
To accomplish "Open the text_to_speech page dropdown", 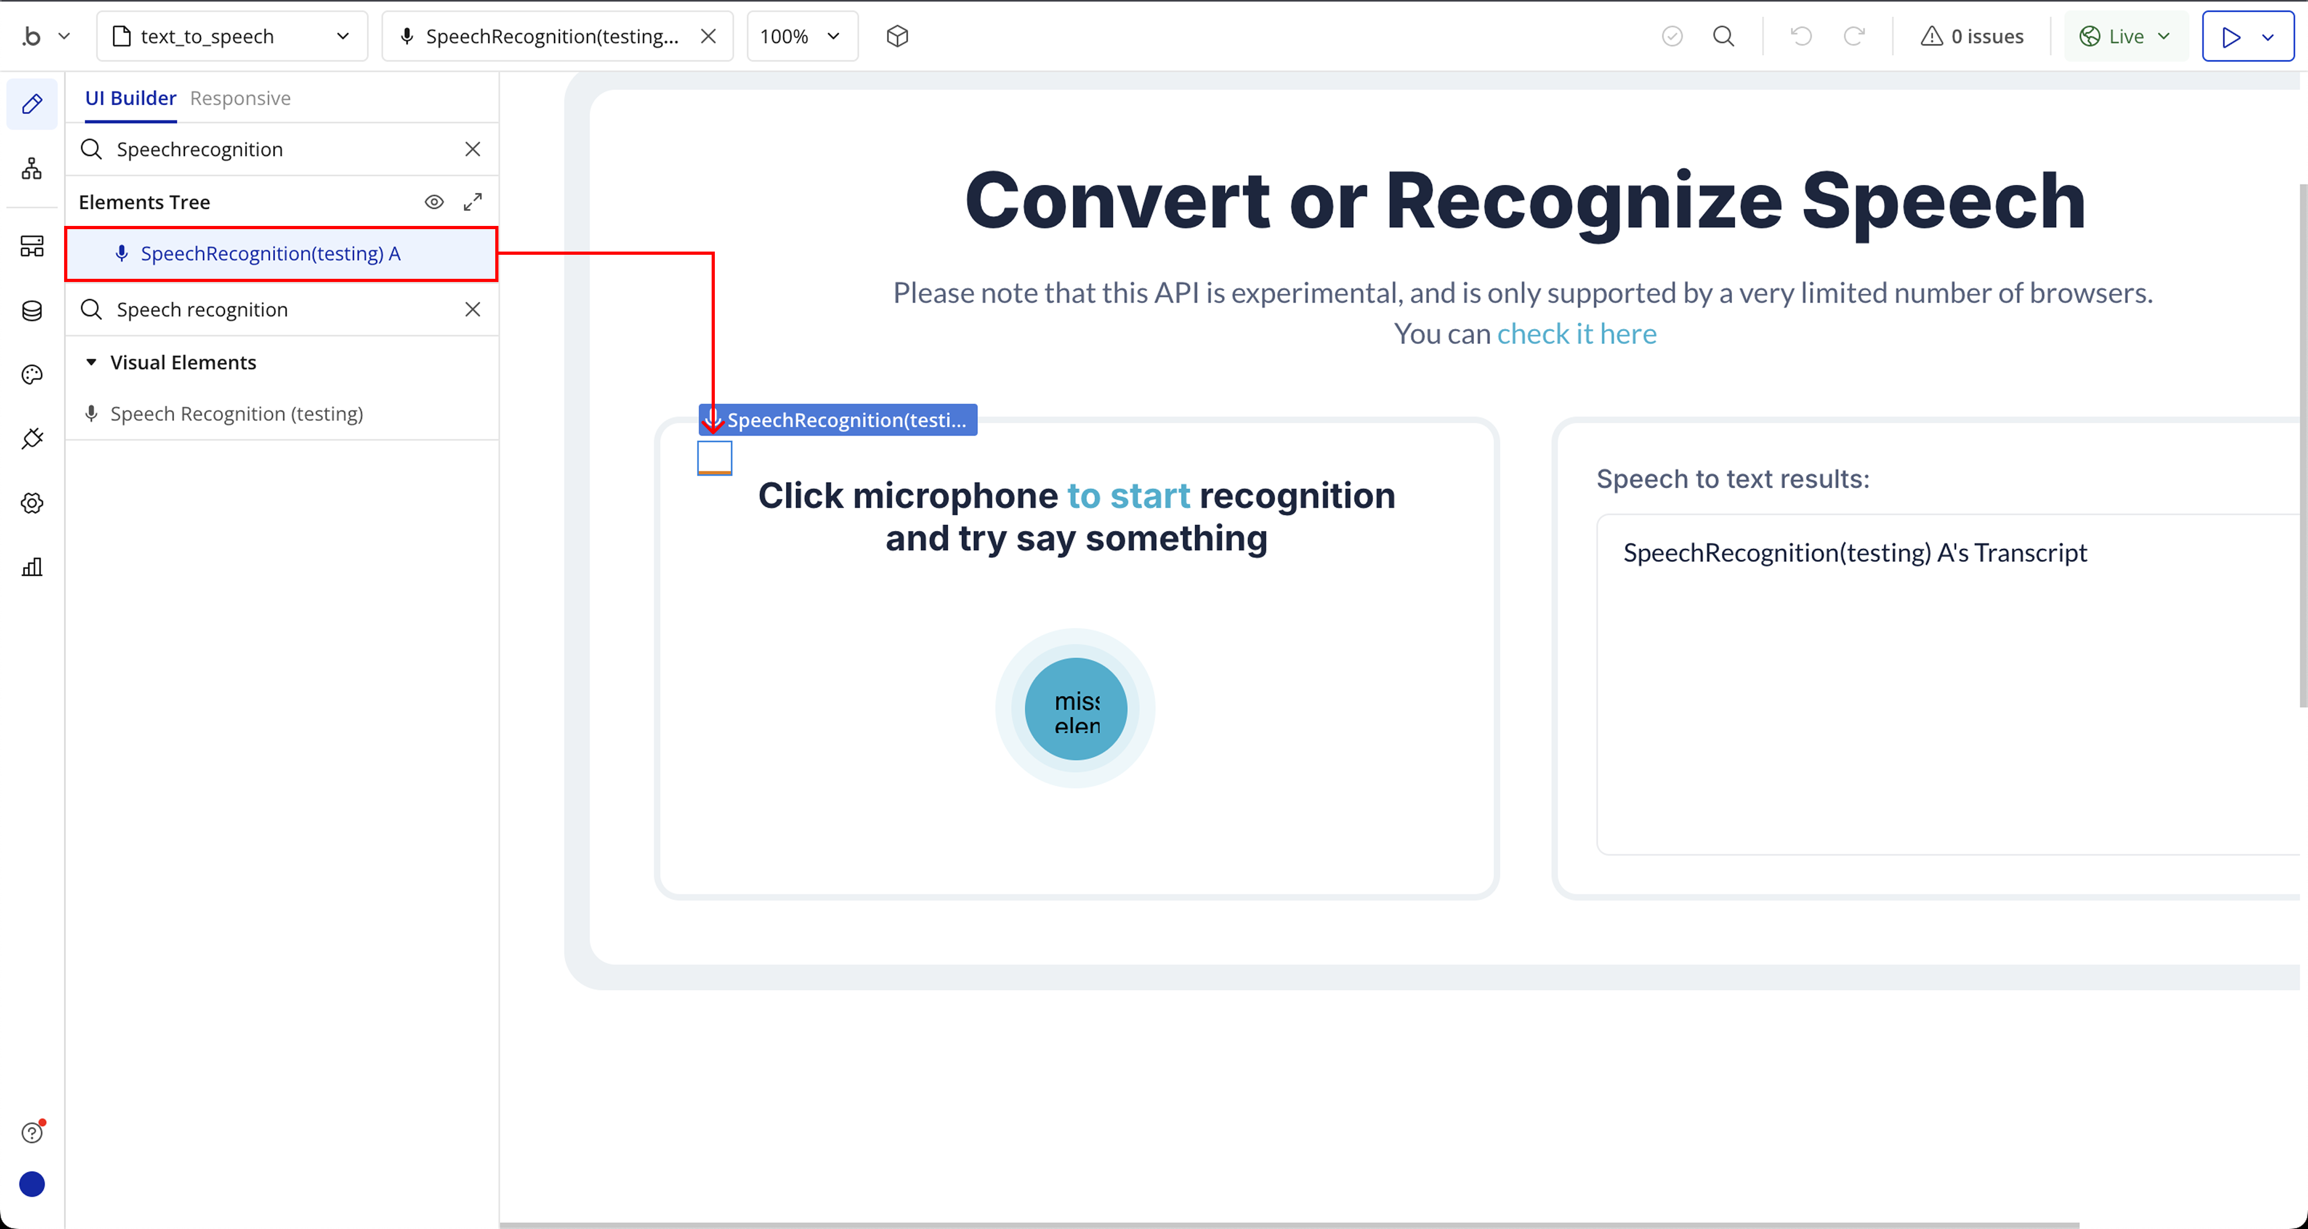I will point(231,36).
